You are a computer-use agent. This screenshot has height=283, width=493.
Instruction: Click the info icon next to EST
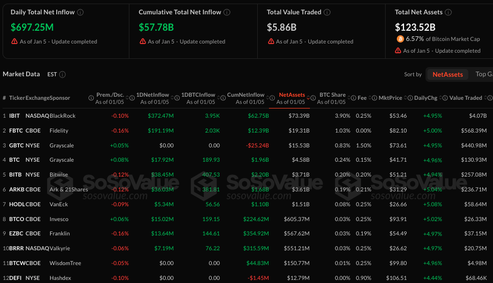tap(62, 74)
